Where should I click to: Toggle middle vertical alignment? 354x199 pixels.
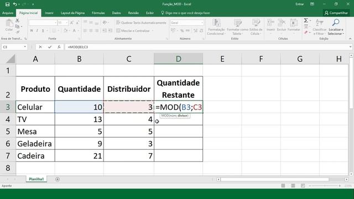pos(91,23)
